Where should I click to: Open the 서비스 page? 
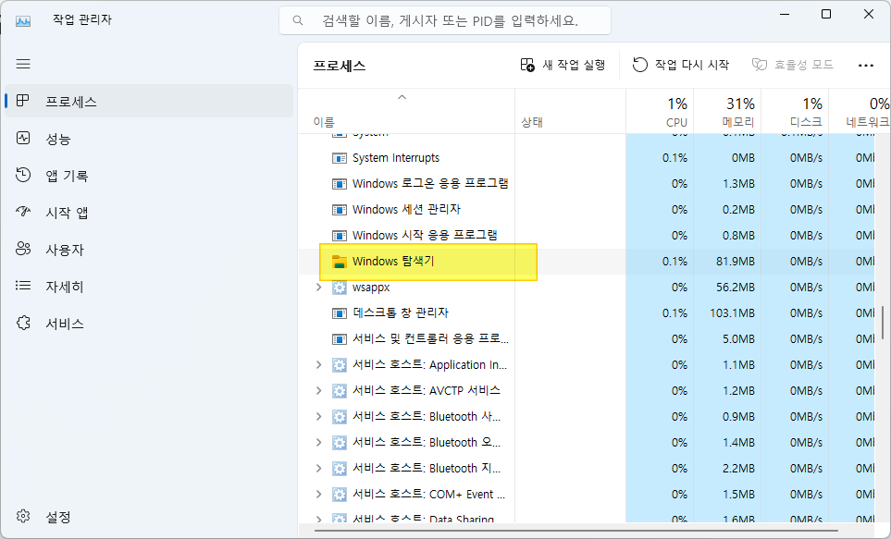click(149, 323)
